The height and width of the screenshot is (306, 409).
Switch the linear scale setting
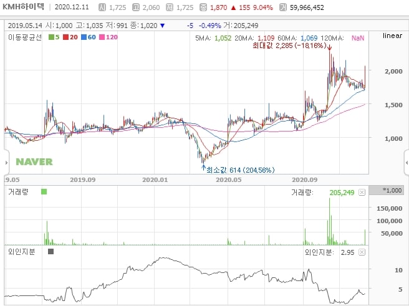pos(392,36)
